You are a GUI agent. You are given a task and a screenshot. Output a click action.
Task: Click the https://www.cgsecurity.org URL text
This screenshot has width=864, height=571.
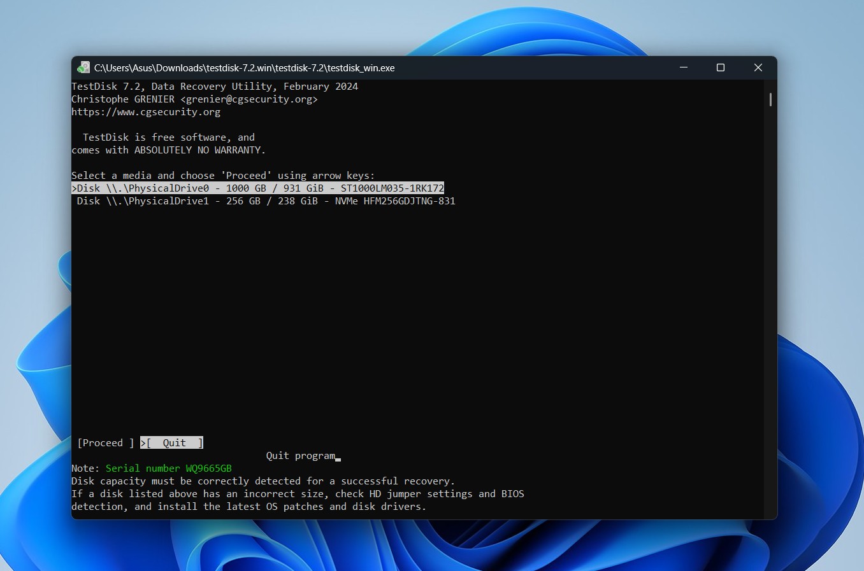point(146,112)
